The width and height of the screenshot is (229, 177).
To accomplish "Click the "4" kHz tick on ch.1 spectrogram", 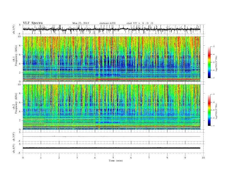I will tap(20, 64).
